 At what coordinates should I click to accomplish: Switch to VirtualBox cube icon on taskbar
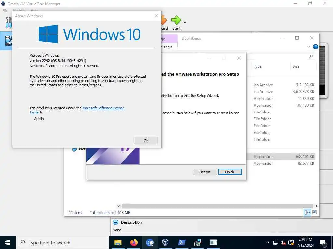[166, 243]
